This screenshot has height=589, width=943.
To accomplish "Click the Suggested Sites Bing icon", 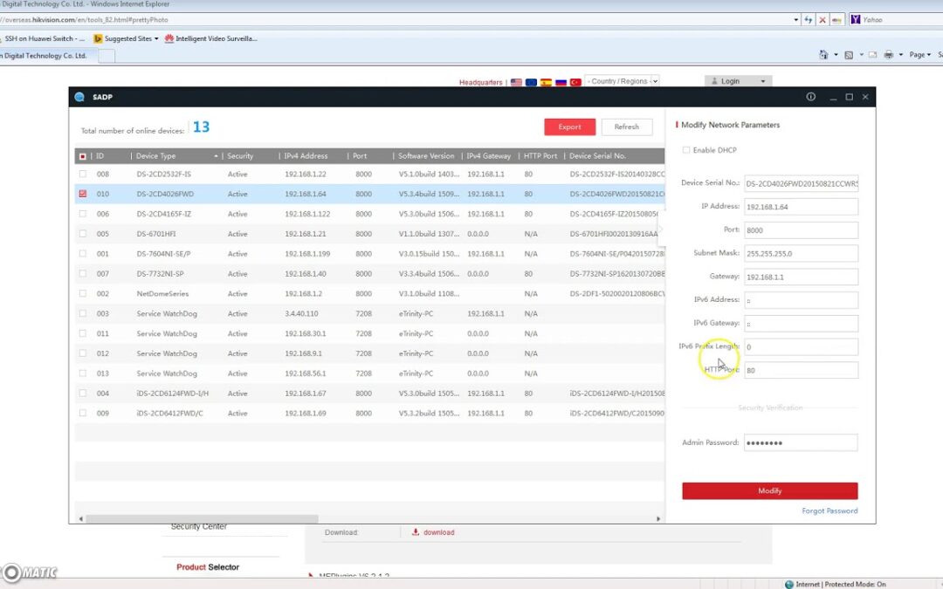I will click(x=98, y=38).
